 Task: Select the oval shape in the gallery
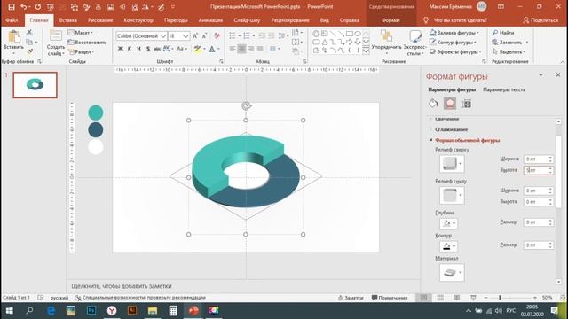358,34
